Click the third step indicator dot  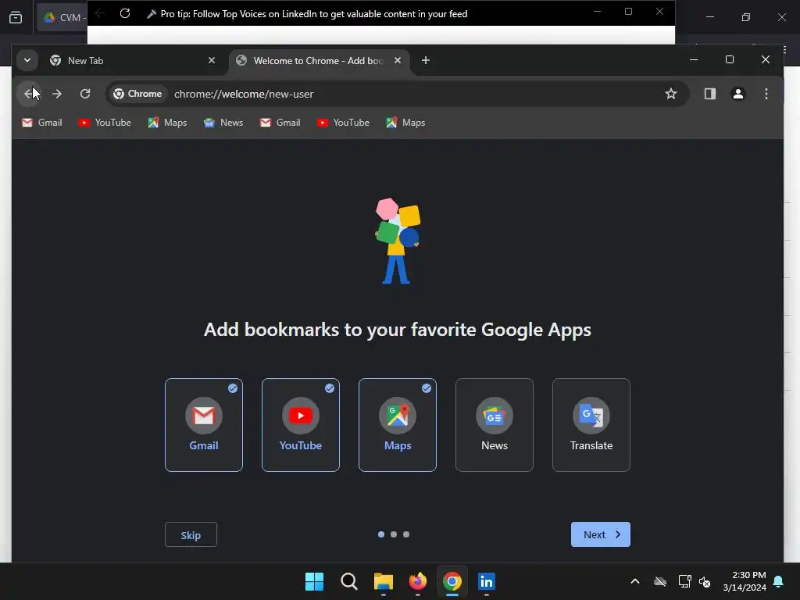point(406,534)
